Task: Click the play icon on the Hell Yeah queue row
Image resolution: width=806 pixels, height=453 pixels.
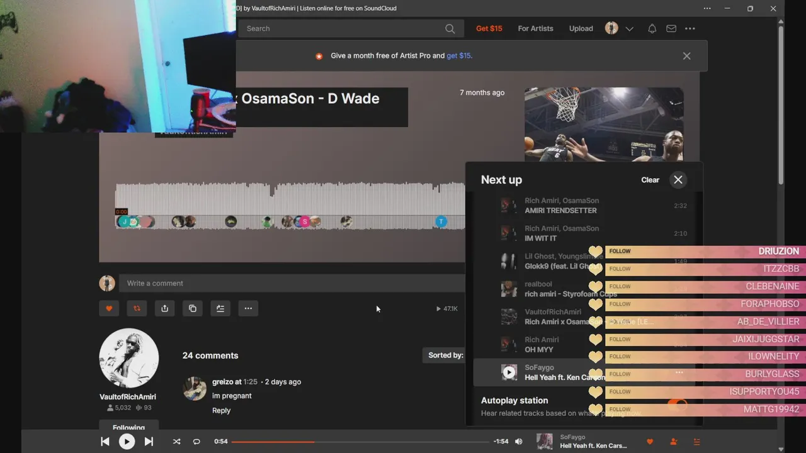Action: click(x=509, y=372)
